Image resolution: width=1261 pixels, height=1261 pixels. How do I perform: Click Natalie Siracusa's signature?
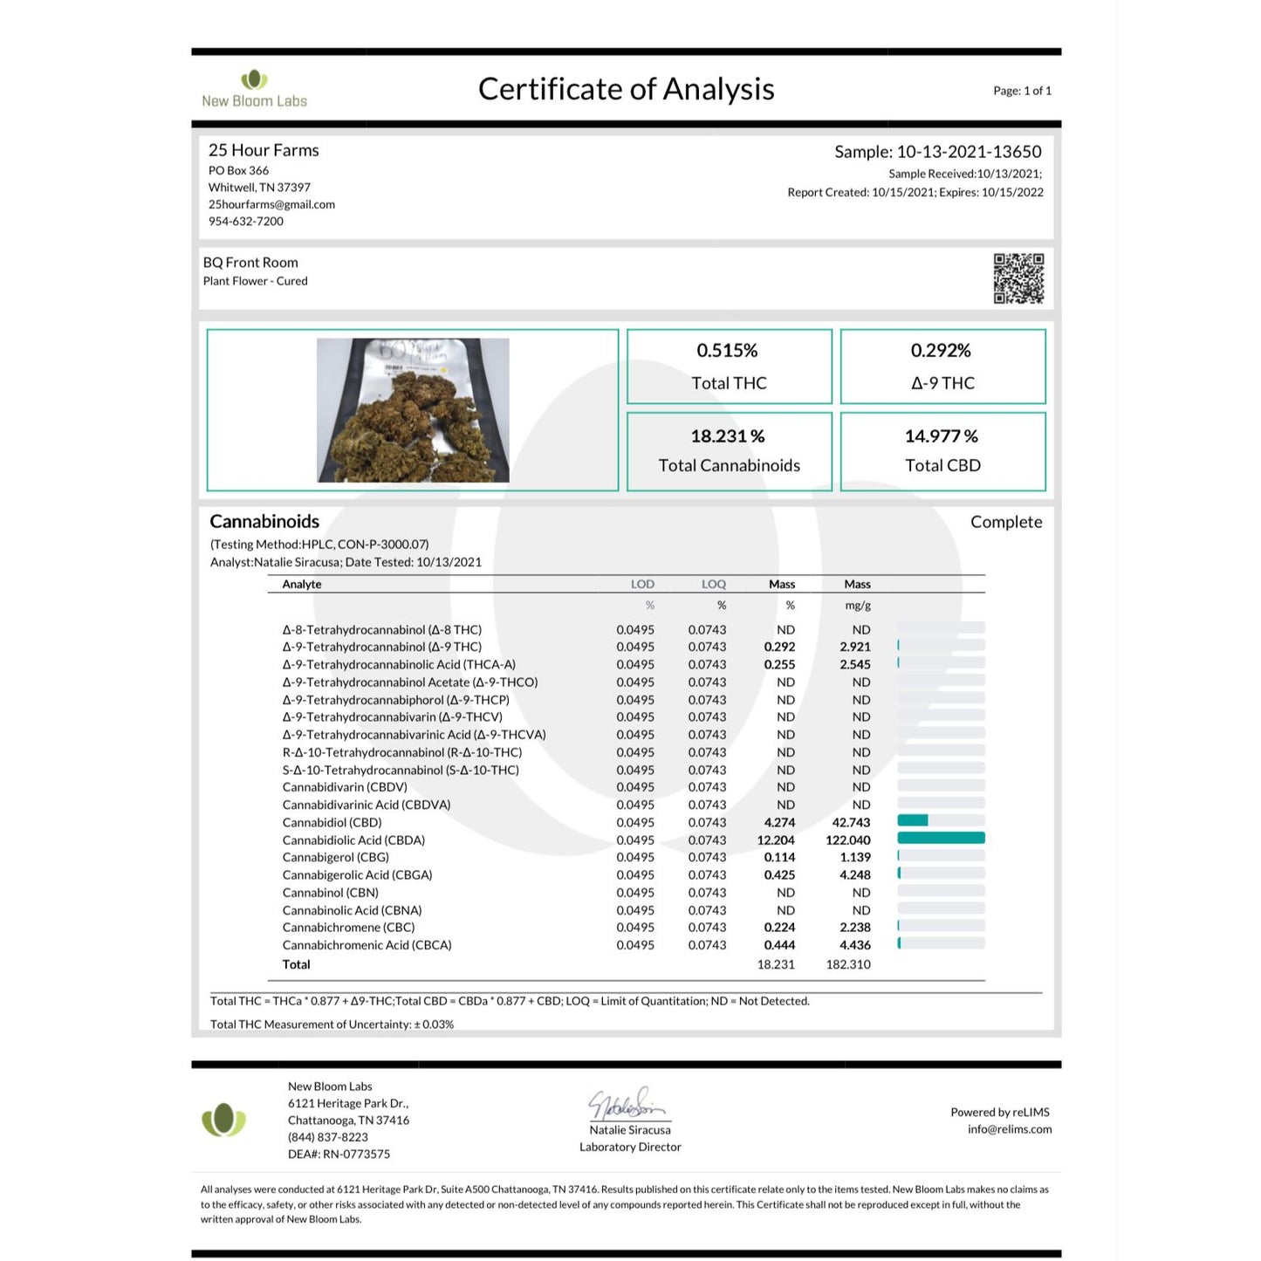click(628, 1105)
